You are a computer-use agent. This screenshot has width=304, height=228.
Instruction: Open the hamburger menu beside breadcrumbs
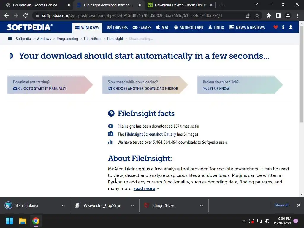pyautogui.click(x=10, y=39)
